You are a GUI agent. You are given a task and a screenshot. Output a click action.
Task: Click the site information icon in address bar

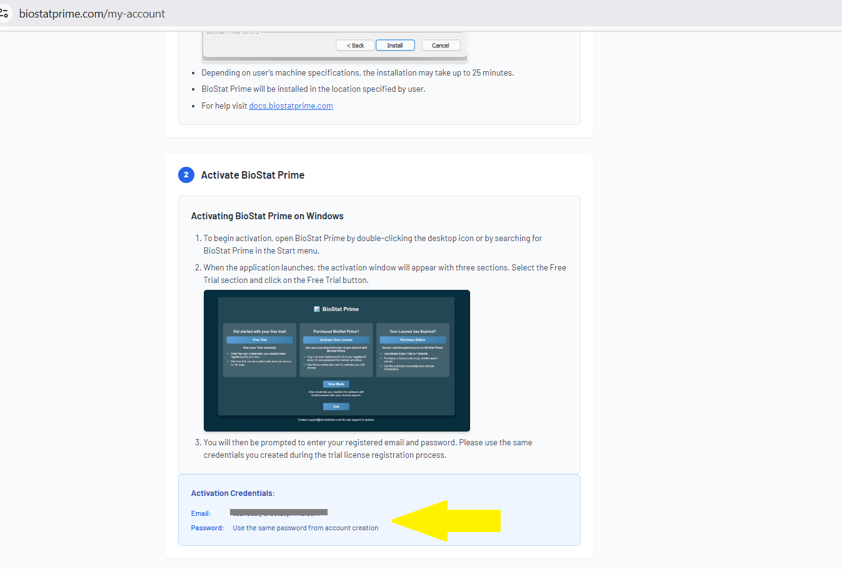tap(4, 13)
